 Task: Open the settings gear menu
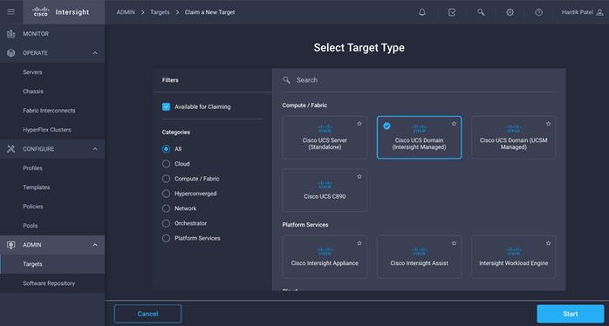tap(510, 12)
